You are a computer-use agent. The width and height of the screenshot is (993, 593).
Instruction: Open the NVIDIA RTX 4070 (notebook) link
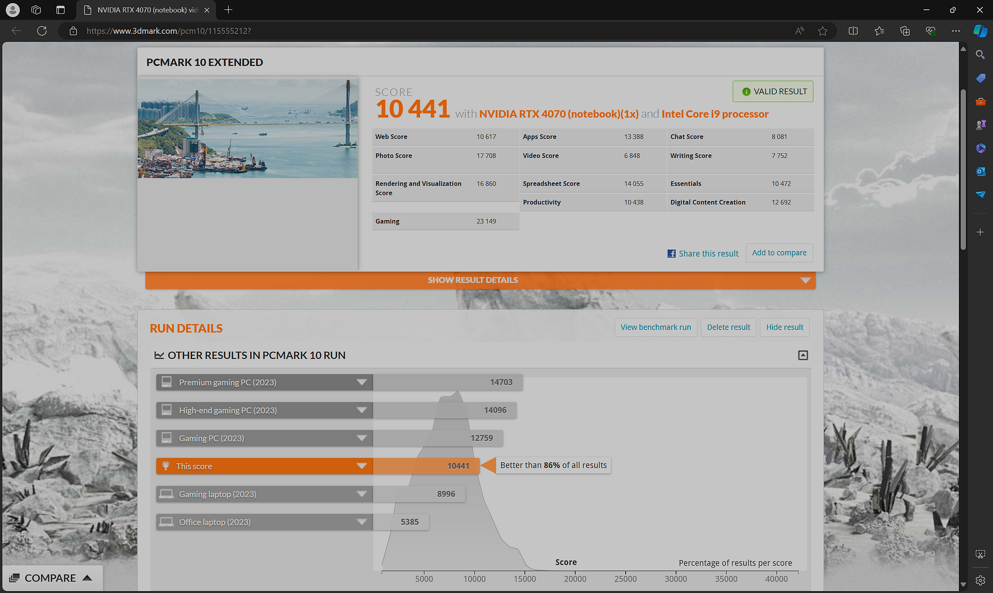tap(559, 114)
